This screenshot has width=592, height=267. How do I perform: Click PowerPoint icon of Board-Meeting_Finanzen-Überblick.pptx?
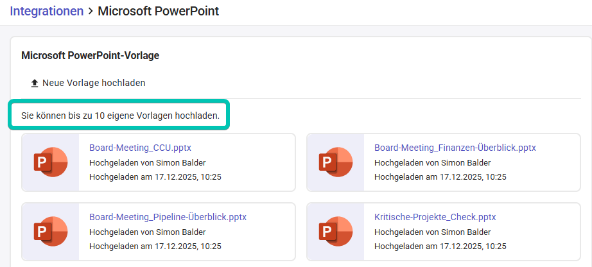[336, 162]
